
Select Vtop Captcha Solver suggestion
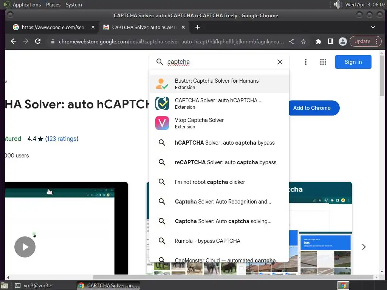click(219, 123)
